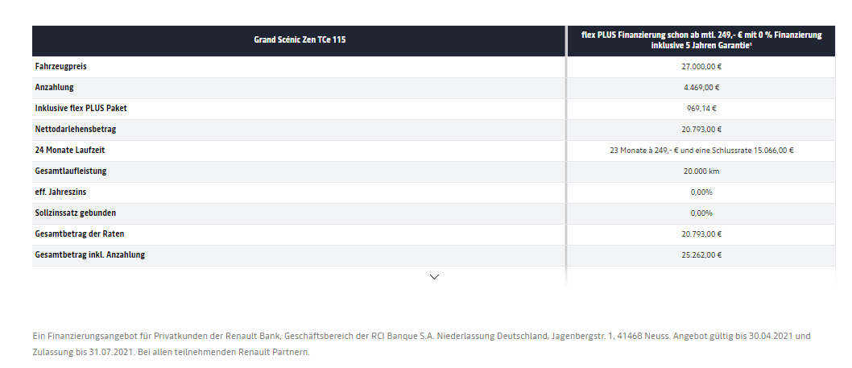Click the Gesamtlaufleistung row label

(x=71, y=171)
